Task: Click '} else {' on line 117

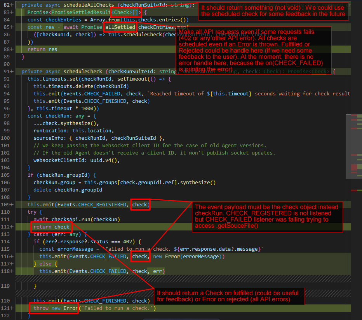Action: pos(45,264)
